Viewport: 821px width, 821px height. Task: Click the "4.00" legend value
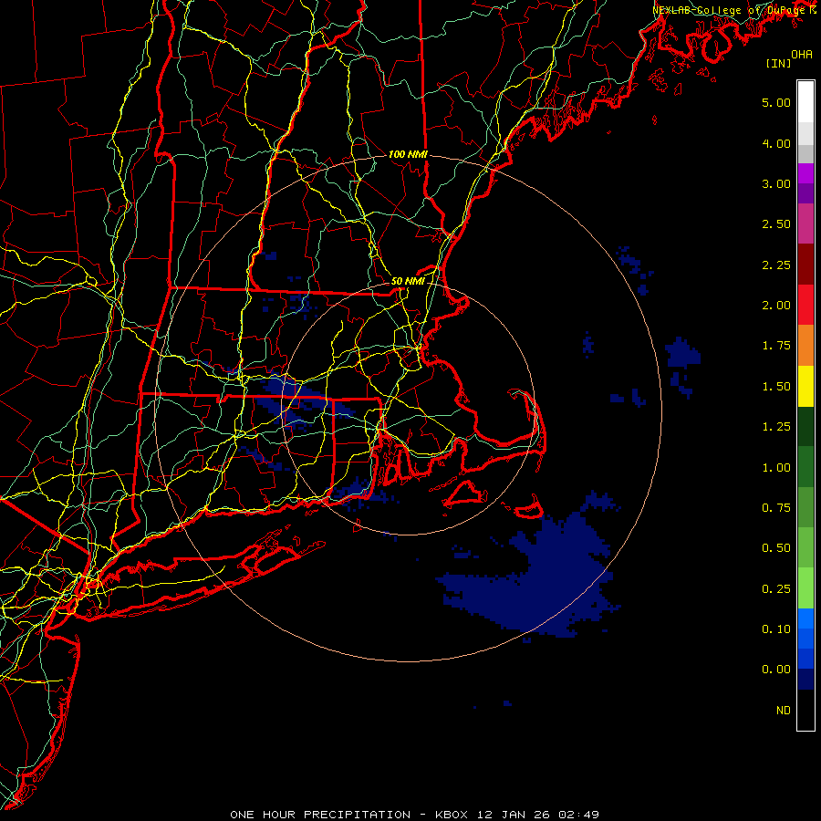pos(776,143)
